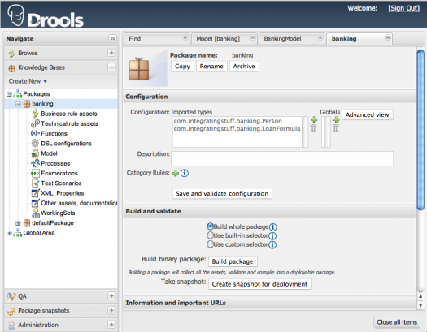Click the XML, Properties document icon

(x=36, y=193)
